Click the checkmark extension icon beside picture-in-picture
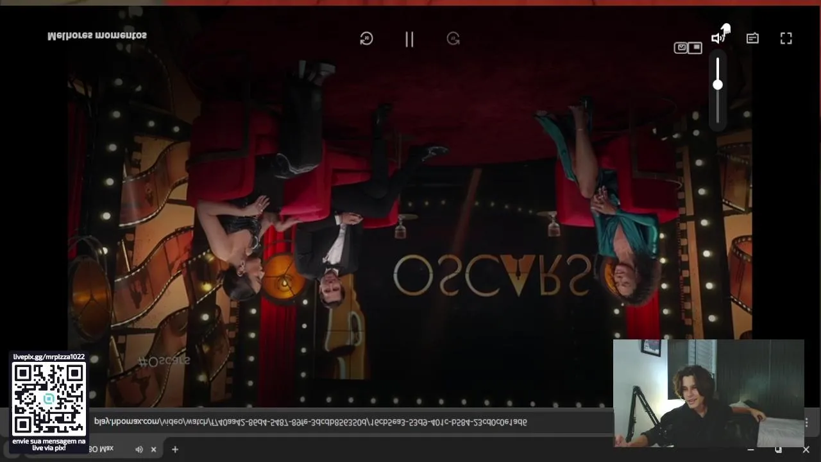 (x=681, y=47)
